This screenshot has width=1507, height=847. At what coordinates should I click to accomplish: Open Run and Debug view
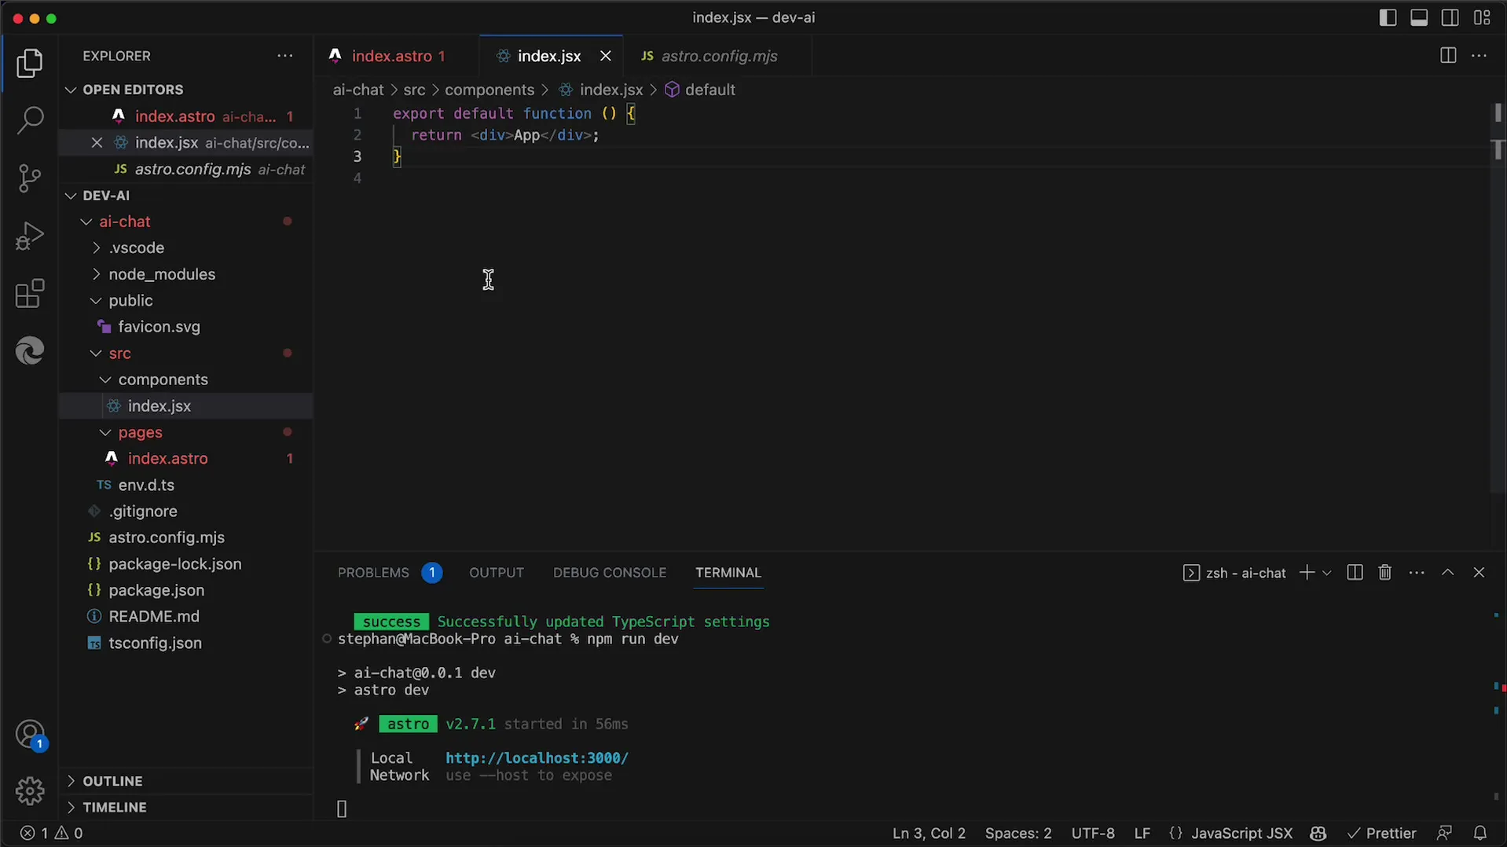pos(29,236)
